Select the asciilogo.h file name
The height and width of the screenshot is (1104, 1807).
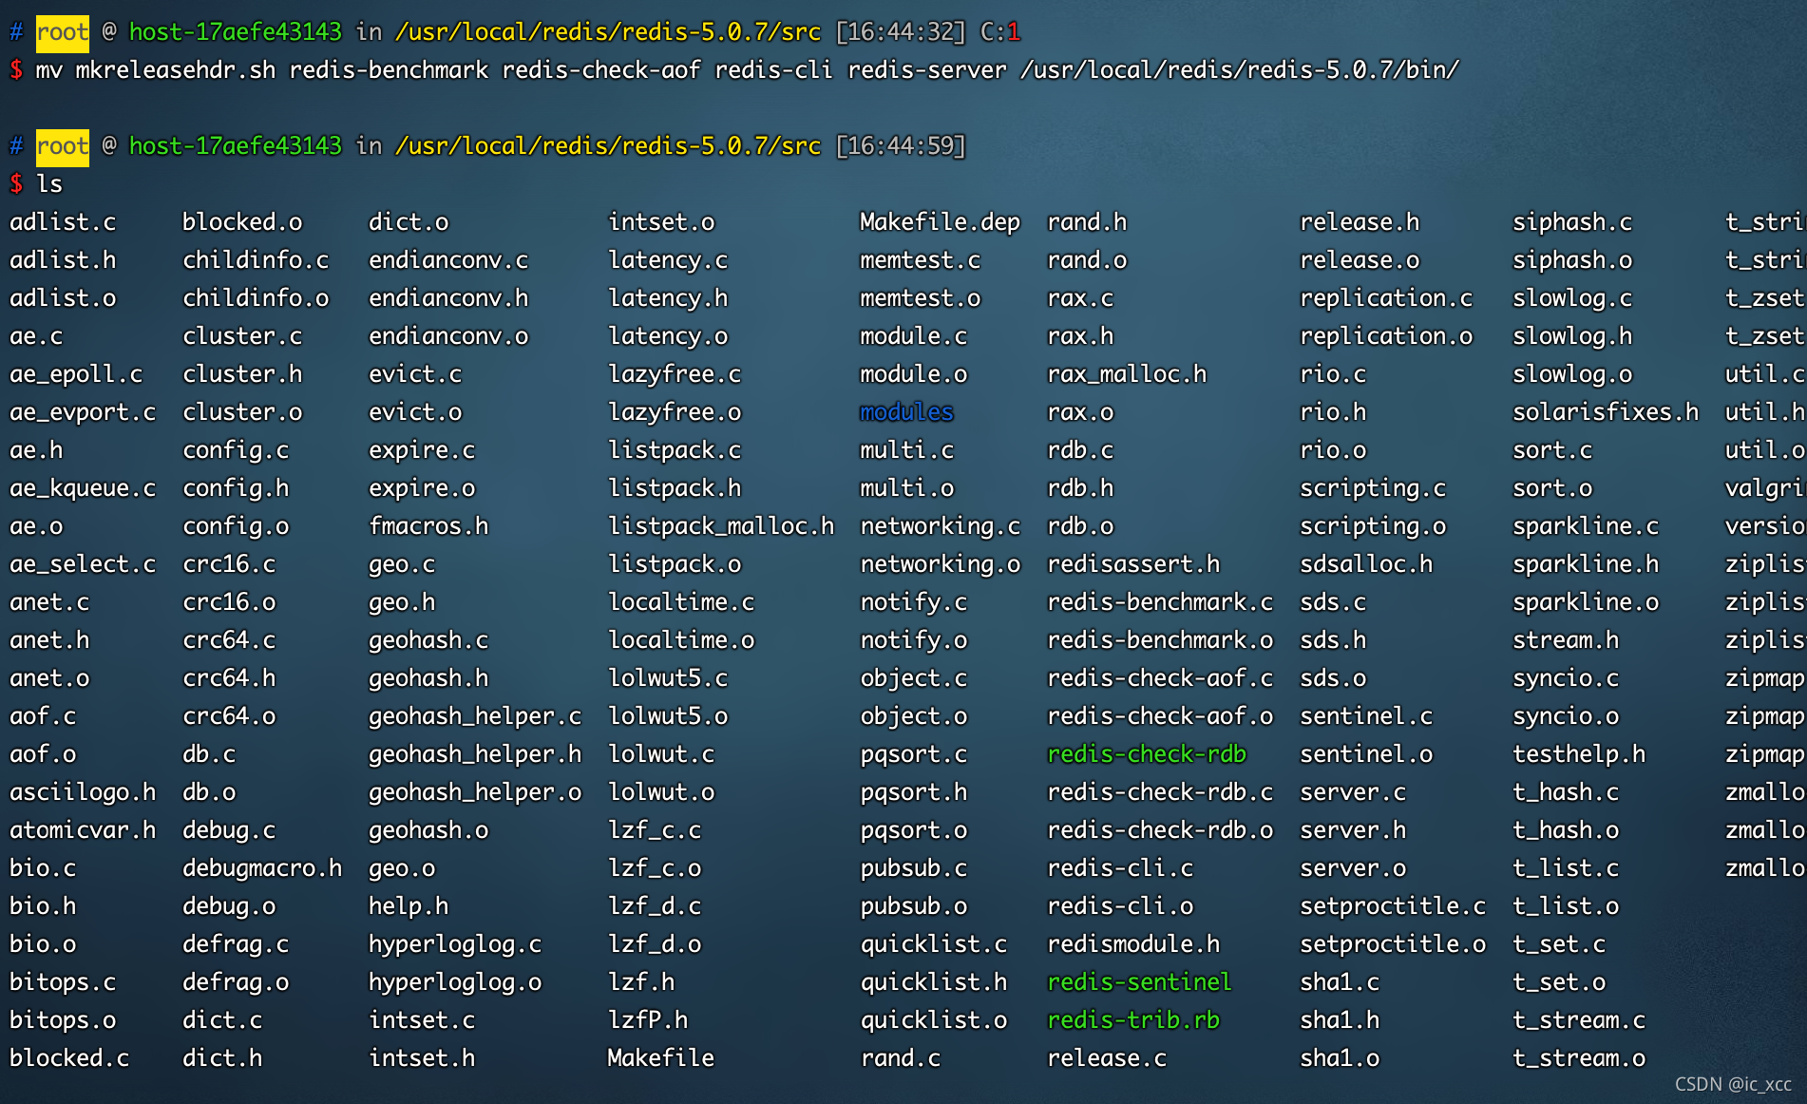coord(83,792)
